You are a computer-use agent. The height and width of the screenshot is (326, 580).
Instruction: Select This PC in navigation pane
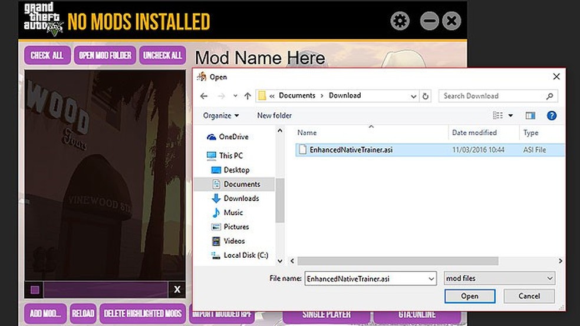[x=231, y=155]
